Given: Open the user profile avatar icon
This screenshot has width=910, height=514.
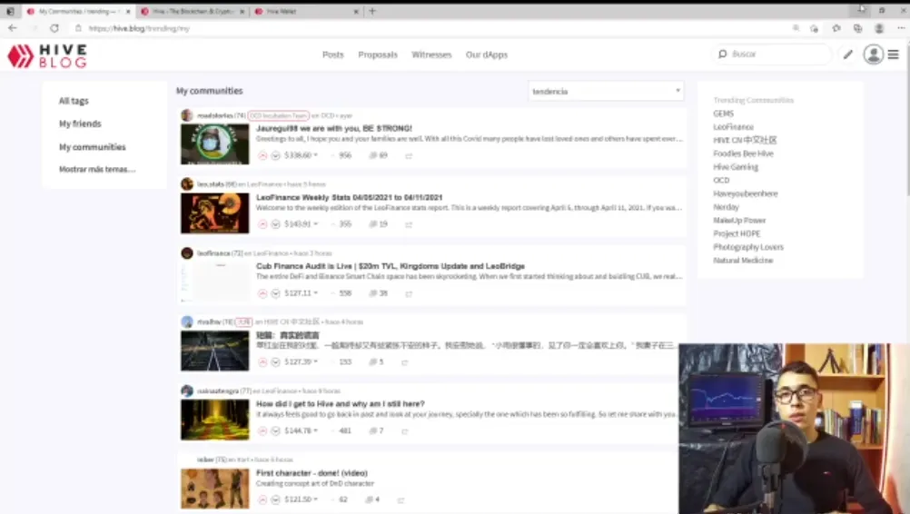Looking at the screenshot, I should pyautogui.click(x=873, y=54).
